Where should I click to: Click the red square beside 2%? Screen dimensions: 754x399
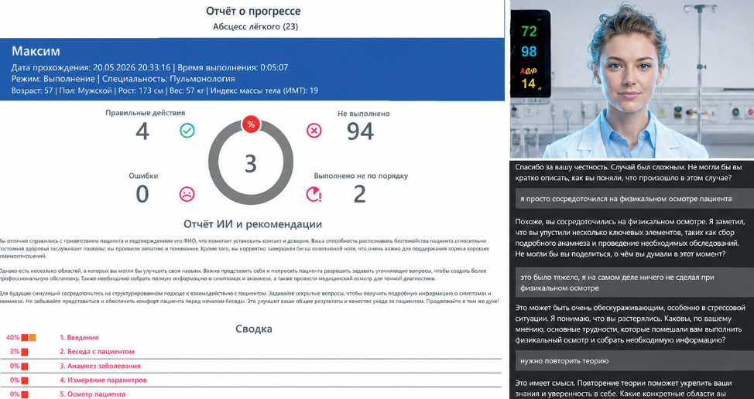click(25, 352)
